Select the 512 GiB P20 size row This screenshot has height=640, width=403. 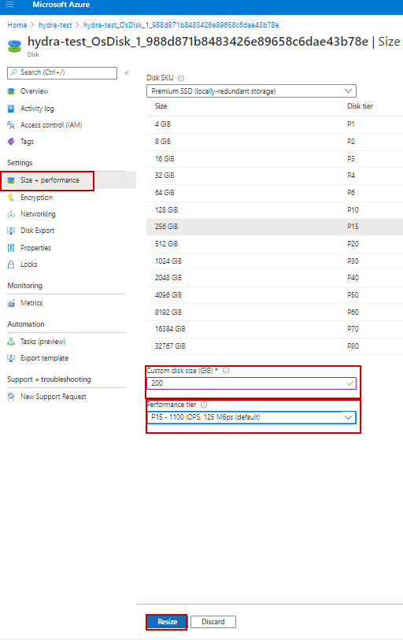[275, 244]
